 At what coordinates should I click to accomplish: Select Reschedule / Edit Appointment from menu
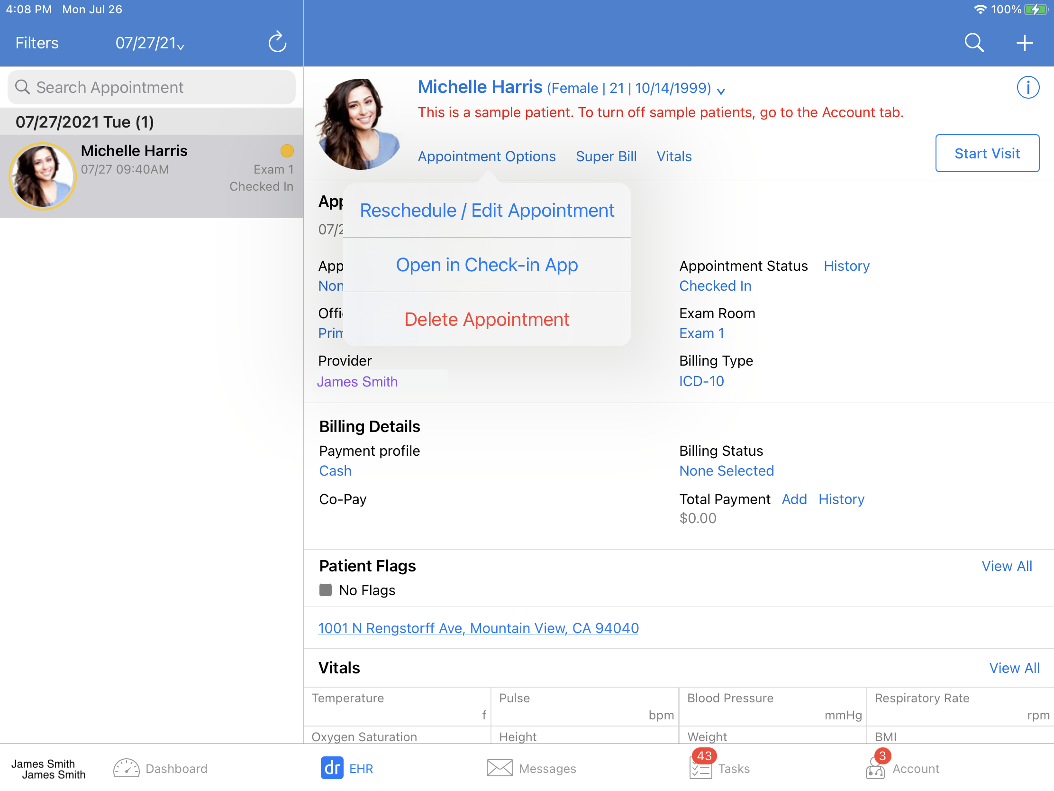486,210
